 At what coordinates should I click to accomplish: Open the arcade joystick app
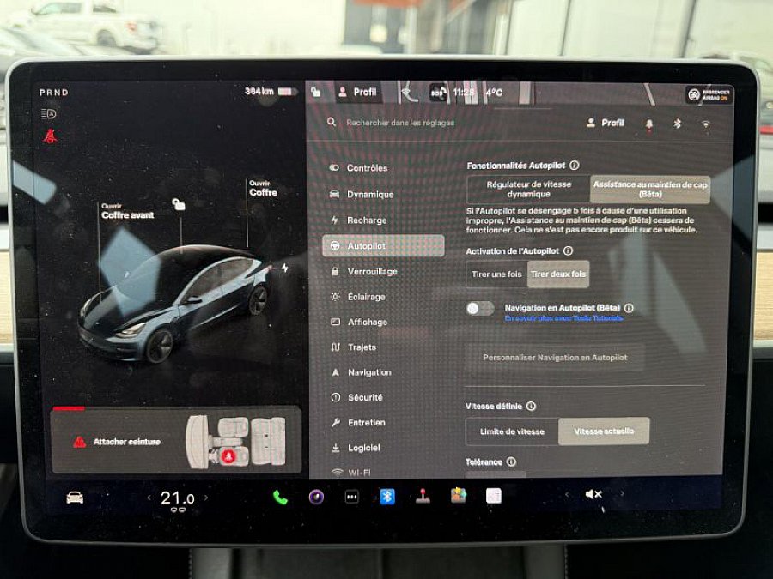(423, 496)
